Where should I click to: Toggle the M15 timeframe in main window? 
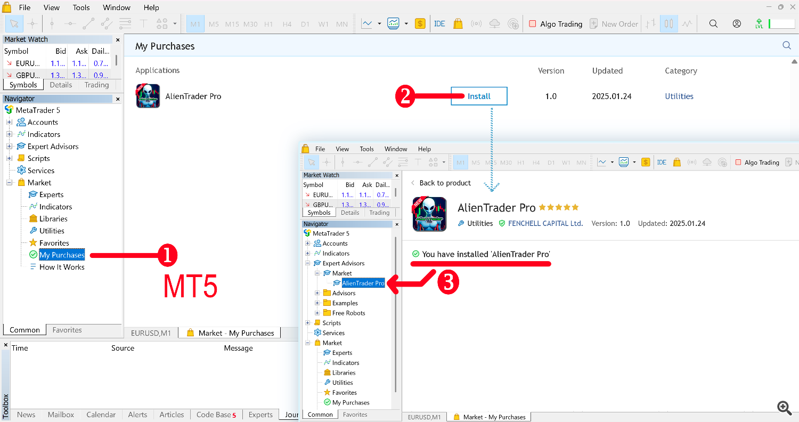[232, 24]
